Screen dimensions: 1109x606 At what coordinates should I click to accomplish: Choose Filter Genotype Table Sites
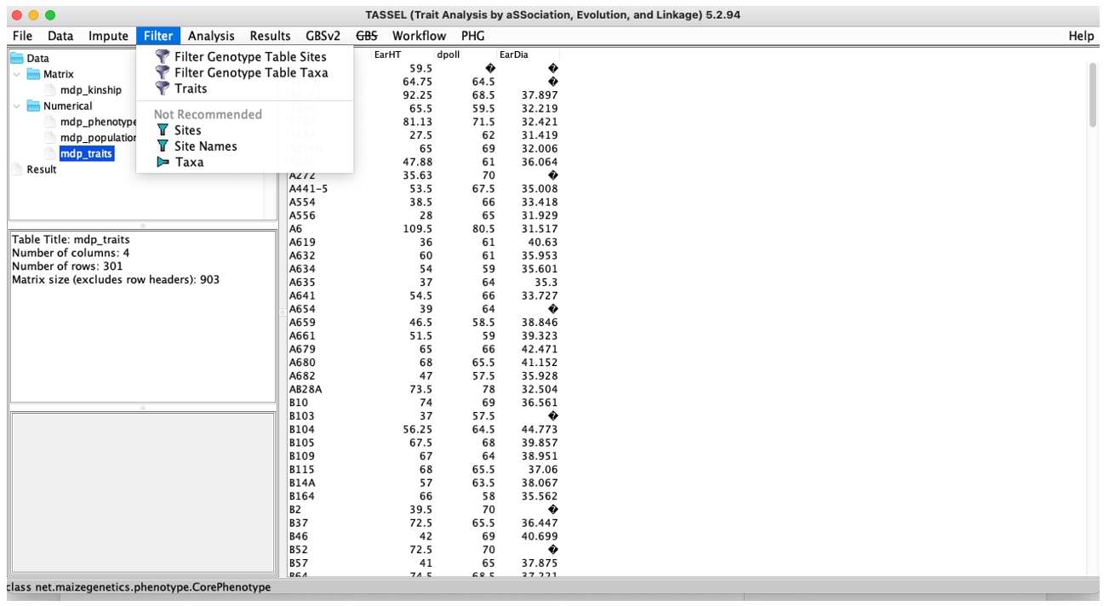(x=244, y=56)
